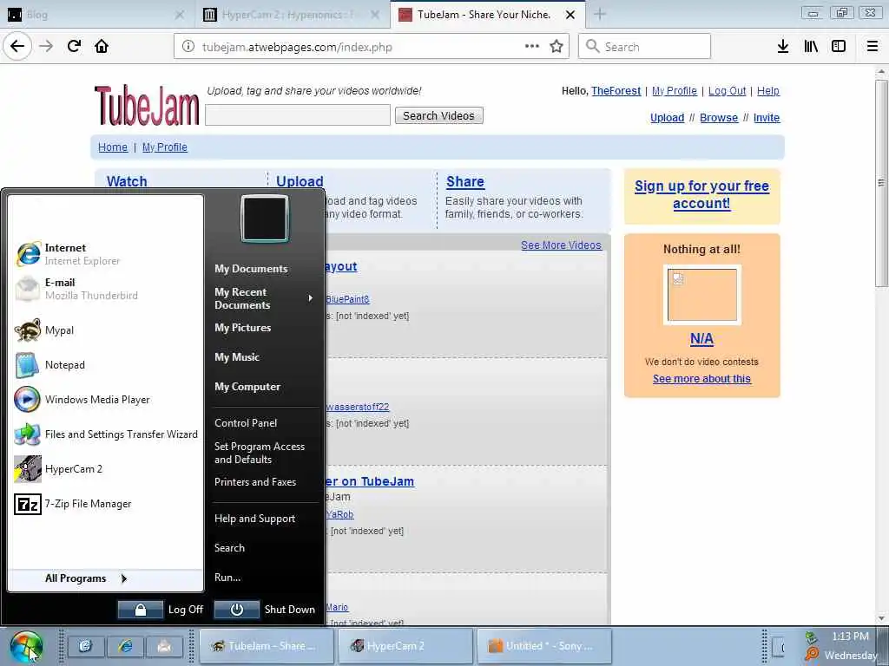The height and width of the screenshot is (666, 889).
Task: Open the page actions three-dot menu
Action: click(532, 47)
